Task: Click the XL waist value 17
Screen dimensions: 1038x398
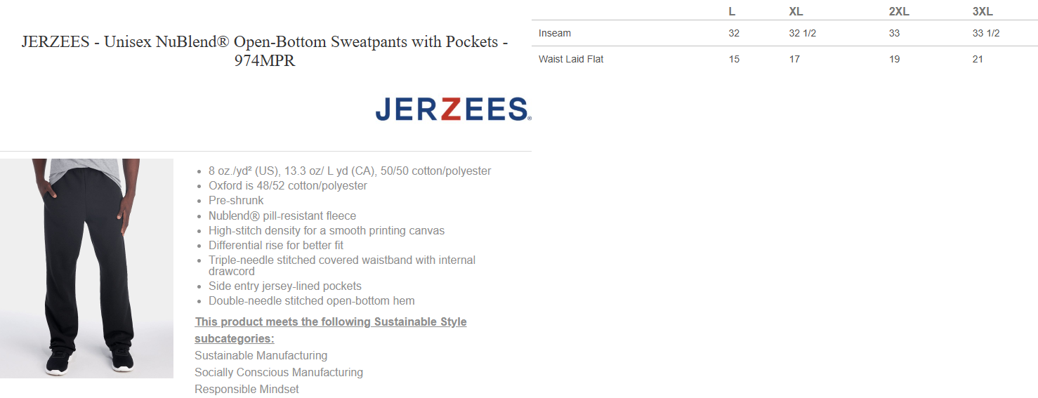Action: [794, 59]
